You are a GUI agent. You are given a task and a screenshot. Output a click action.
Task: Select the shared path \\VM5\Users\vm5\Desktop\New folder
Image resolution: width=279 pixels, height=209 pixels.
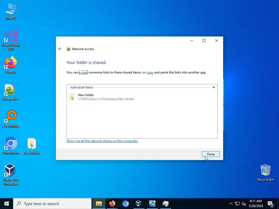click(x=106, y=99)
